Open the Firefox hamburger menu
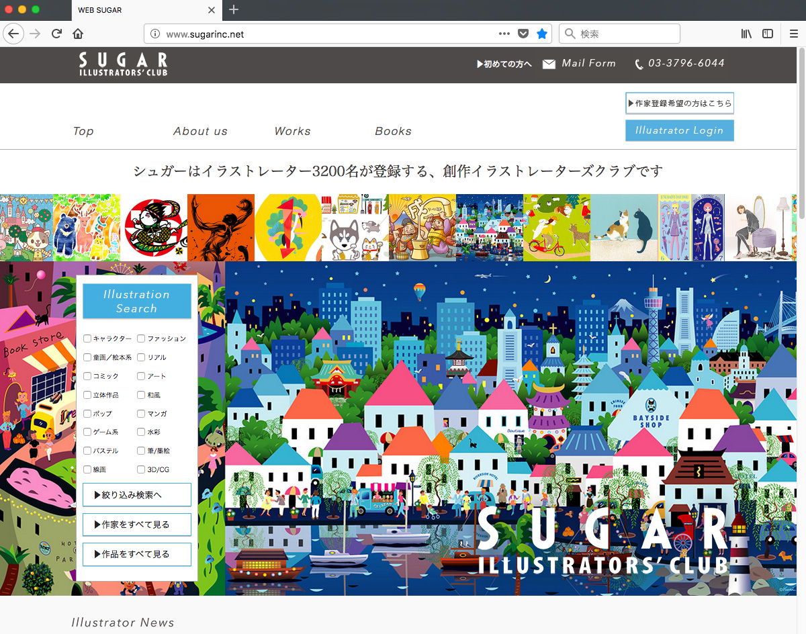This screenshot has width=806, height=634. click(x=793, y=34)
